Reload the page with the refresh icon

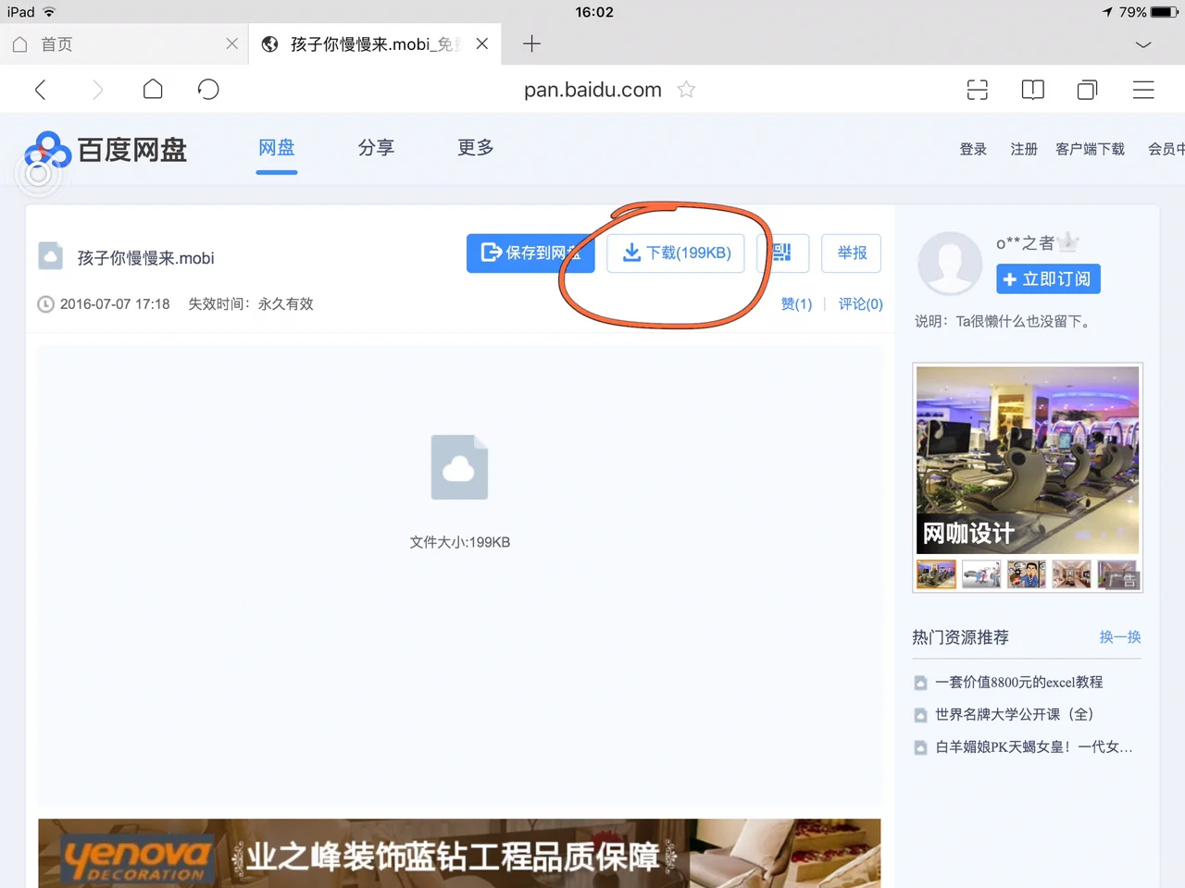tap(208, 89)
